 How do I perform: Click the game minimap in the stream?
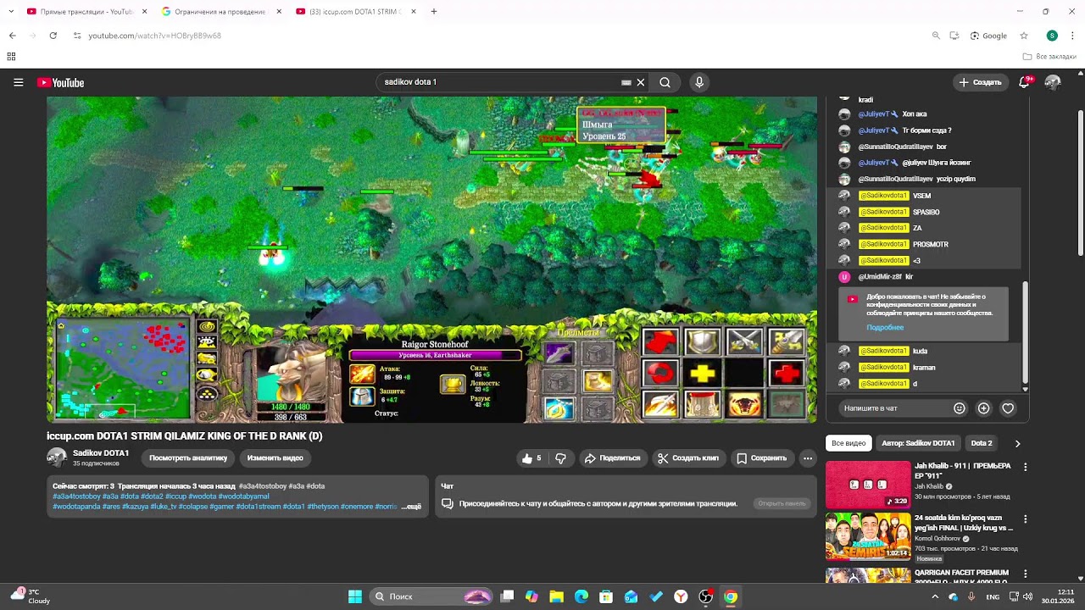coord(122,370)
